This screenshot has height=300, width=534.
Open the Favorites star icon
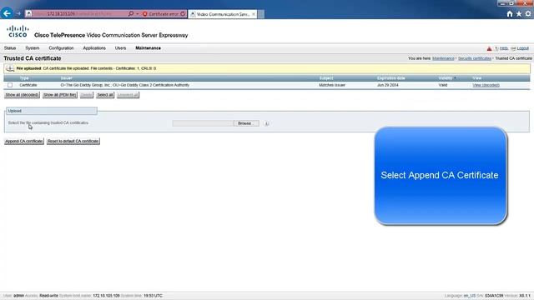coord(519,13)
